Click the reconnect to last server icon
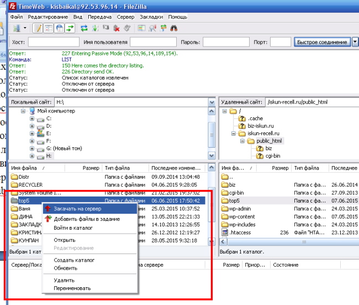This screenshot has height=305, width=359. [x=127, y=28]
